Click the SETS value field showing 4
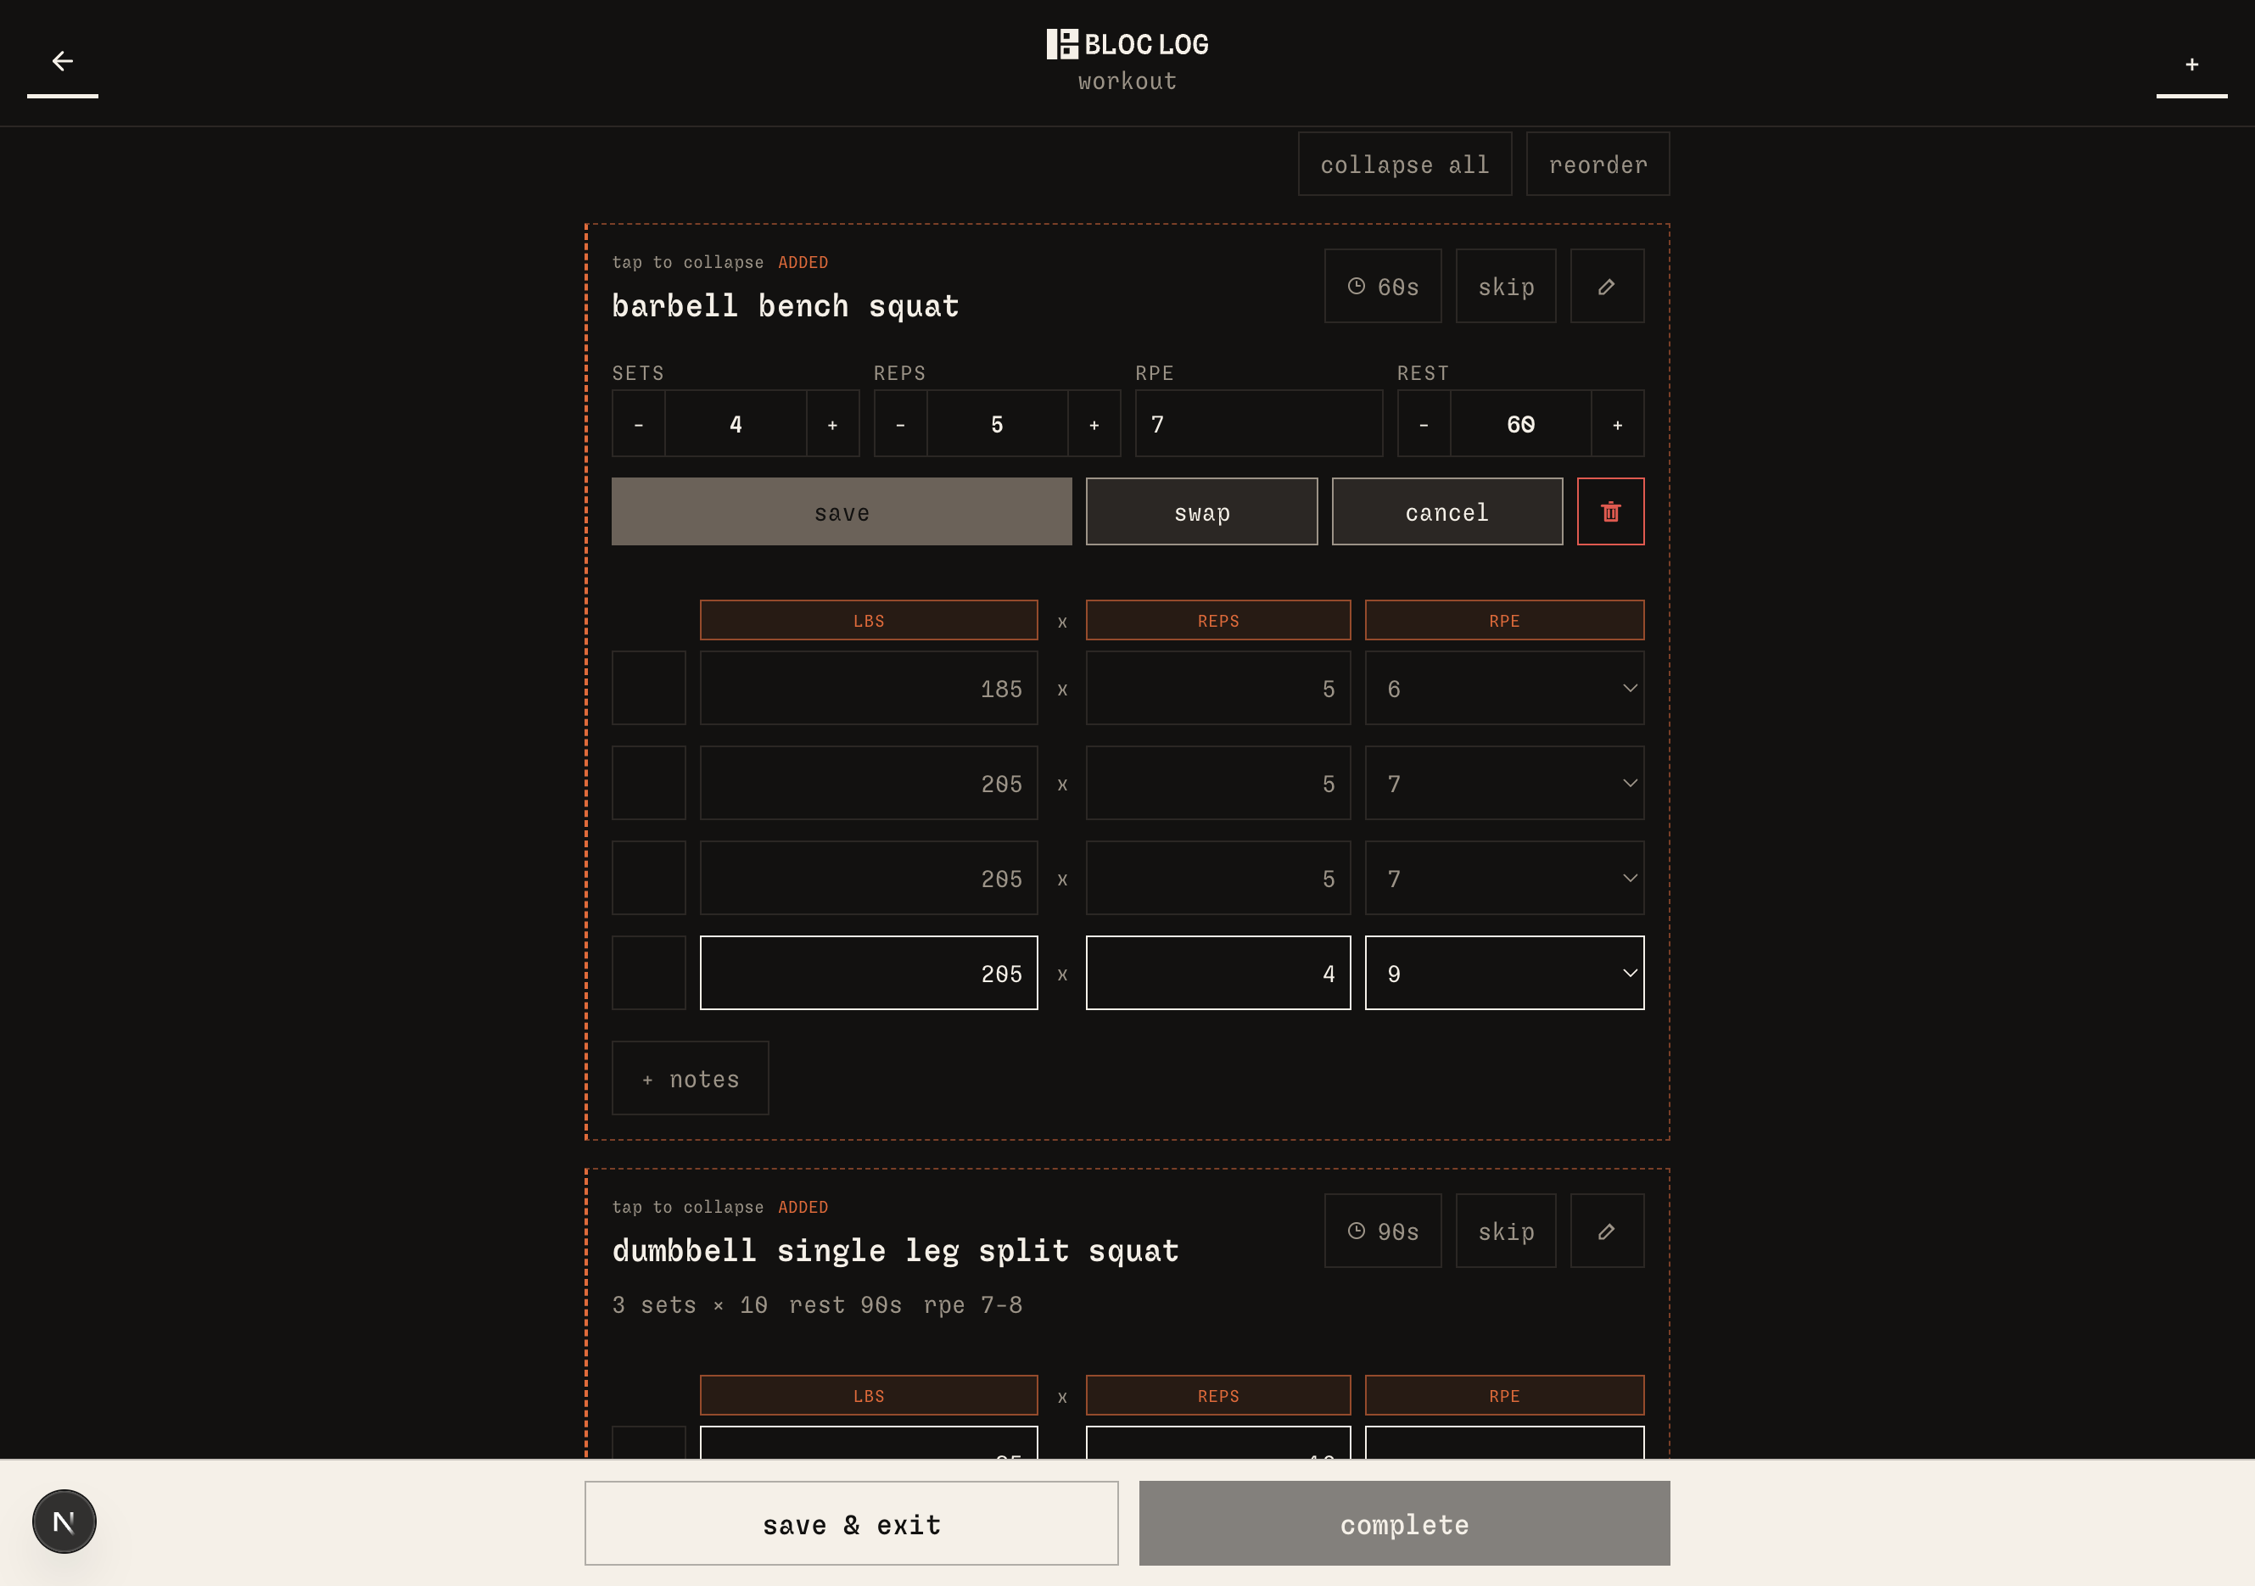This screenshot has height=1586, width=2255. [736, 423]
